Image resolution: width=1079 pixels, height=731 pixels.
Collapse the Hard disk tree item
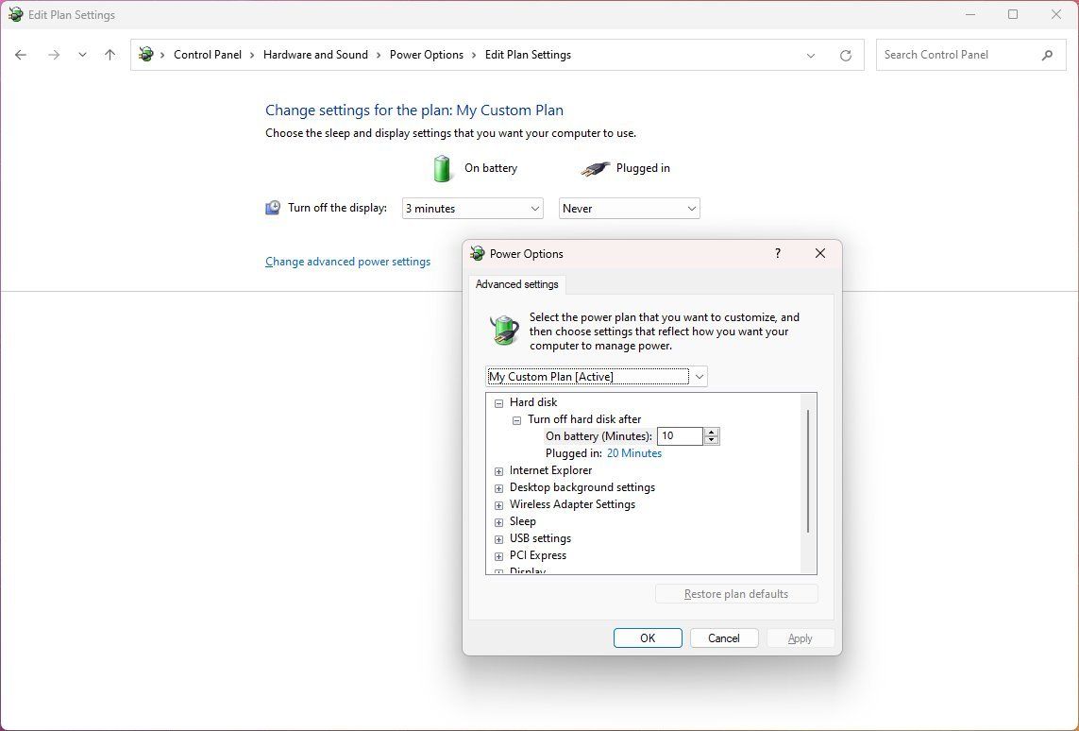click(x=498, y=402)
